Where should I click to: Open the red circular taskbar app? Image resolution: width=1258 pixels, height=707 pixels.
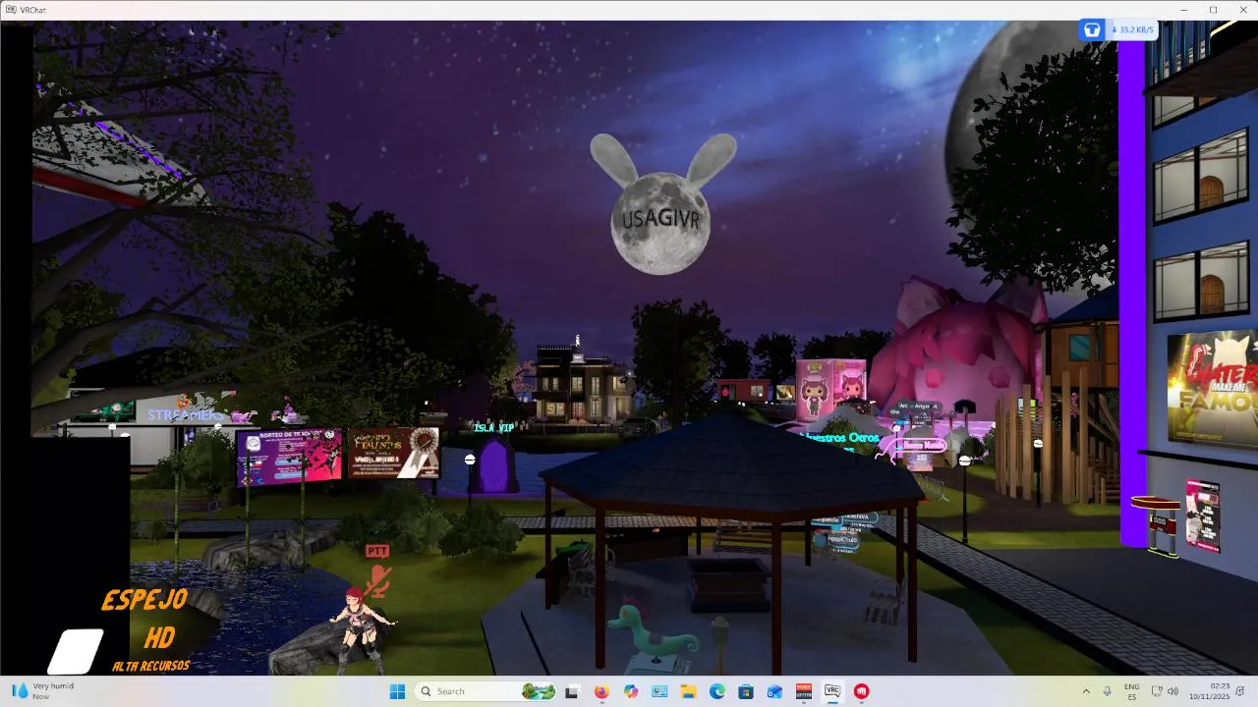point(862,691)
